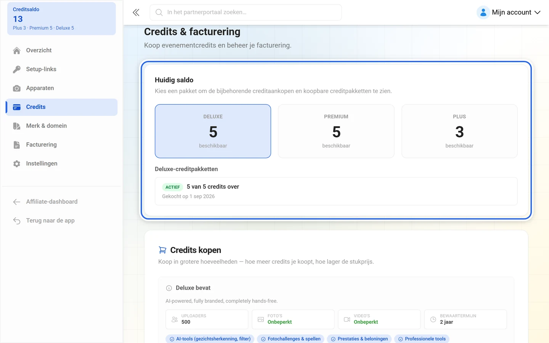549x343 pixels.
Task: Click the Uploaders people icon
Action: (x=175, y=319)
